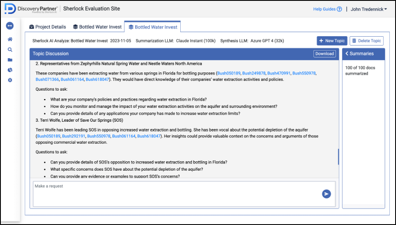
Task: Open the sidebar pie chart icon
Action: (10, 70)
